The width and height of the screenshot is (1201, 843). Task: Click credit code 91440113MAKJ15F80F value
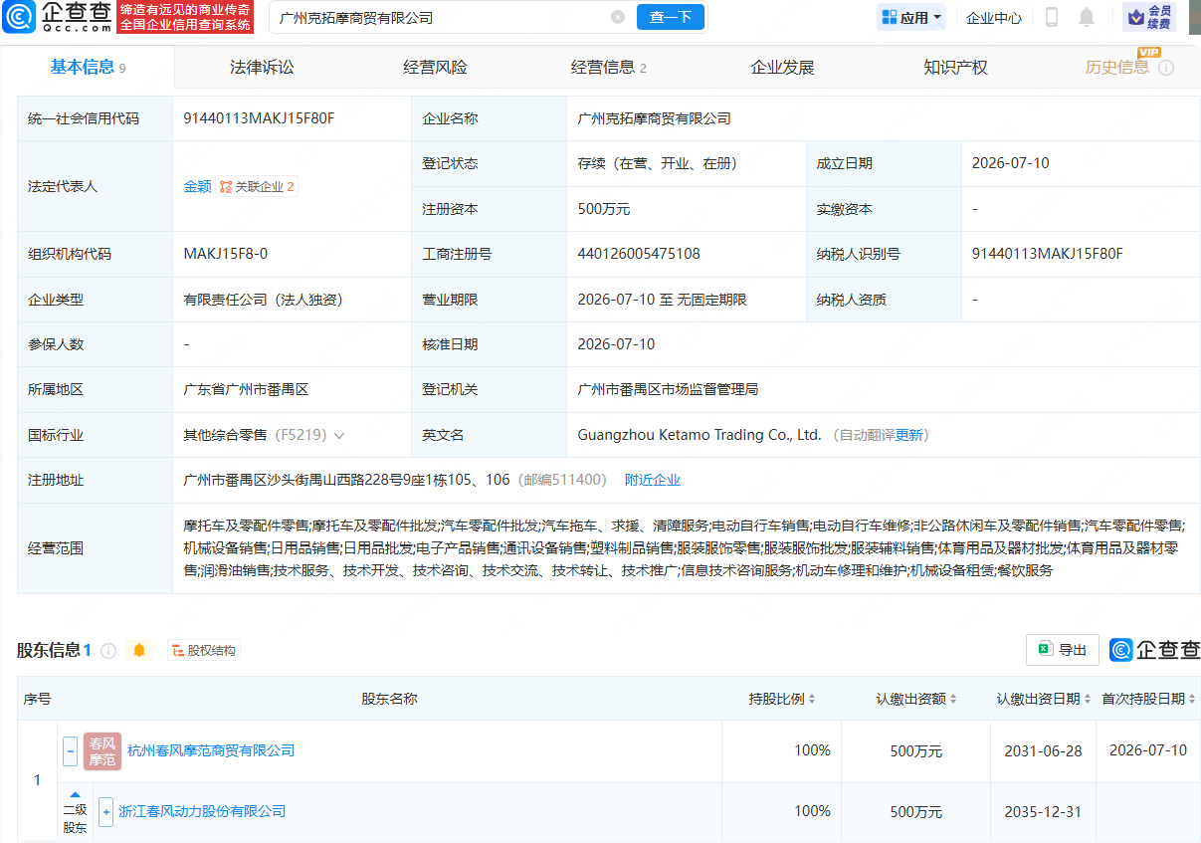pyautogui.click(x=259, y=118)
